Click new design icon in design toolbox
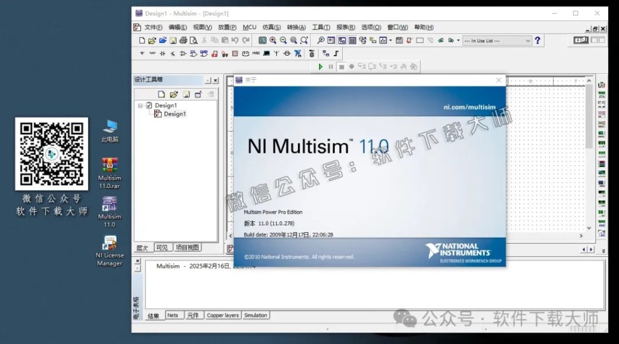This screenshot has height=344, width=619. [161, 94]
